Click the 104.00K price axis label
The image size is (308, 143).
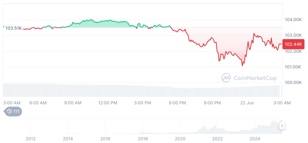point(292,20)
